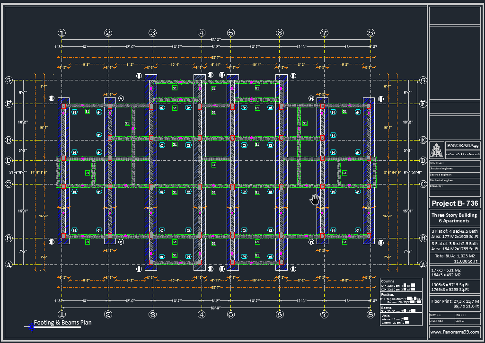Select the 'Total BUA: 1,023 M2' text

[455, 256]
